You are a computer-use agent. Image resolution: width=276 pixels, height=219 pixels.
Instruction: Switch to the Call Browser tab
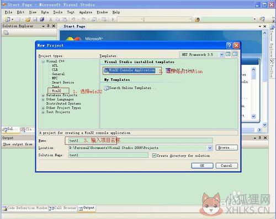(x=63, y=208)
